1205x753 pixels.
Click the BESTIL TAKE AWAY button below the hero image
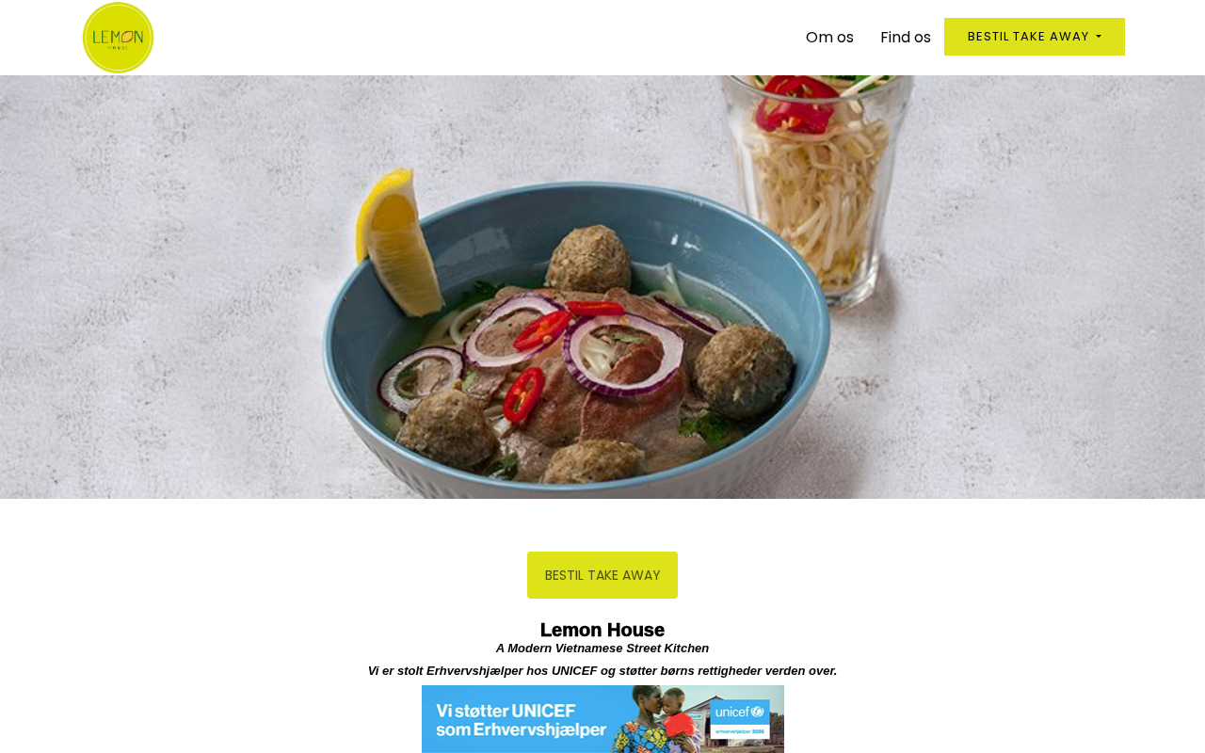602,575
